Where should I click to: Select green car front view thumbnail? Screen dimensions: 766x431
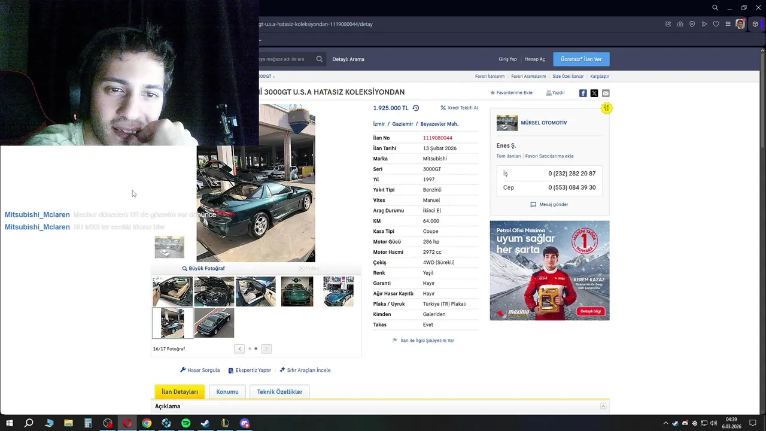tap(297, 292)
